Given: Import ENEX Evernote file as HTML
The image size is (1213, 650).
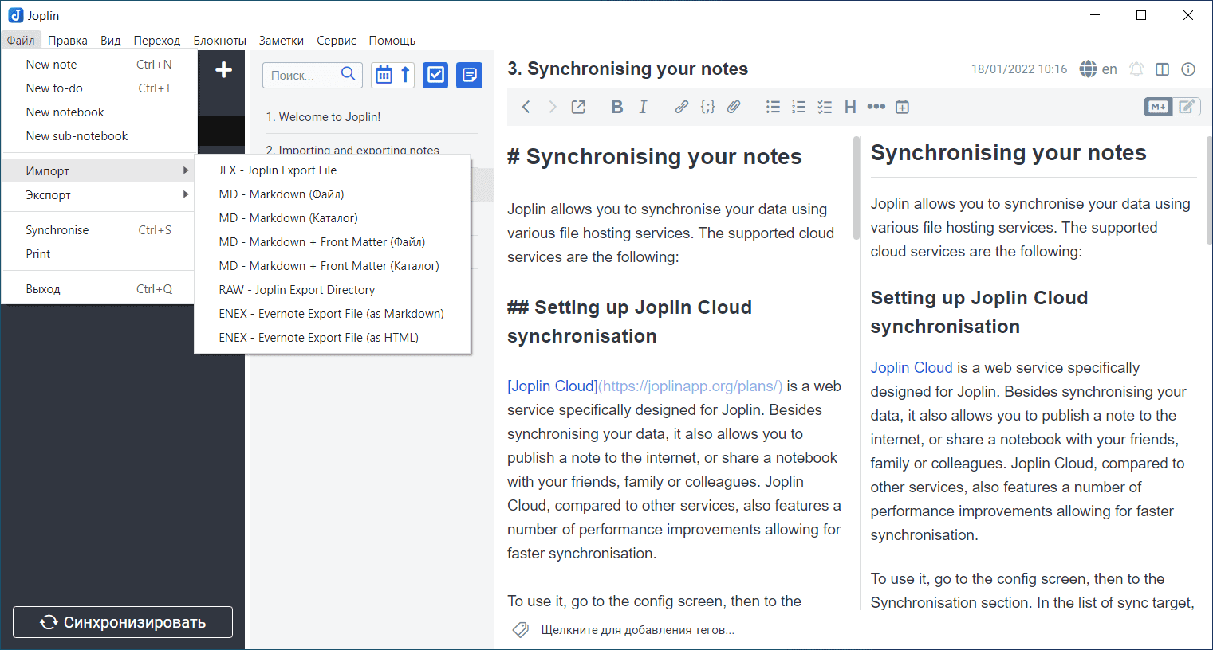Looking at the screenshot, I should click(x=333, y=338).
